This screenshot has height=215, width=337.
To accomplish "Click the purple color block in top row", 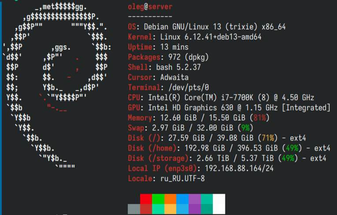I will (195, 199).
